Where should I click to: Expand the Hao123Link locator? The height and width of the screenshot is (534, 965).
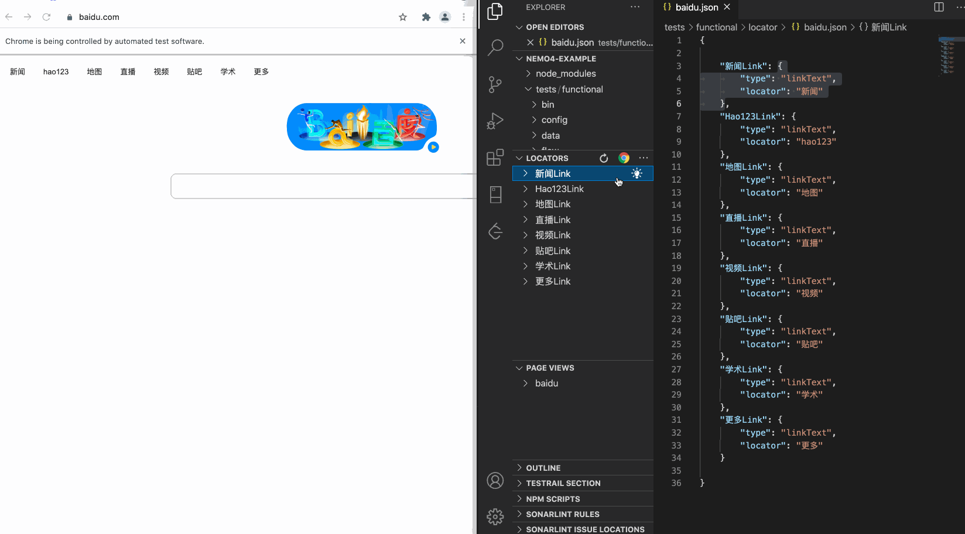[x=525, y=189]
